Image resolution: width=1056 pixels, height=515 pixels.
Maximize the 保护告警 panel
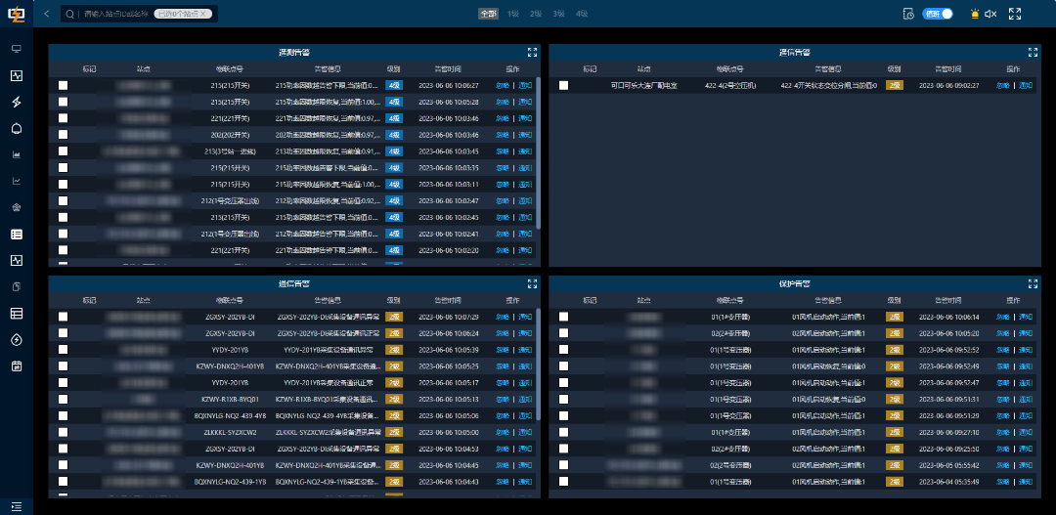[x=1033, y=283]
